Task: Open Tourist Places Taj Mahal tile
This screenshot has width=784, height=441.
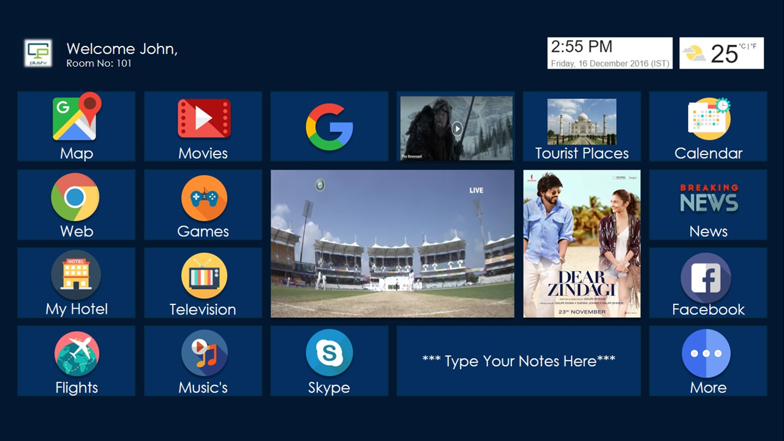Action: click(x=582, y=127)
